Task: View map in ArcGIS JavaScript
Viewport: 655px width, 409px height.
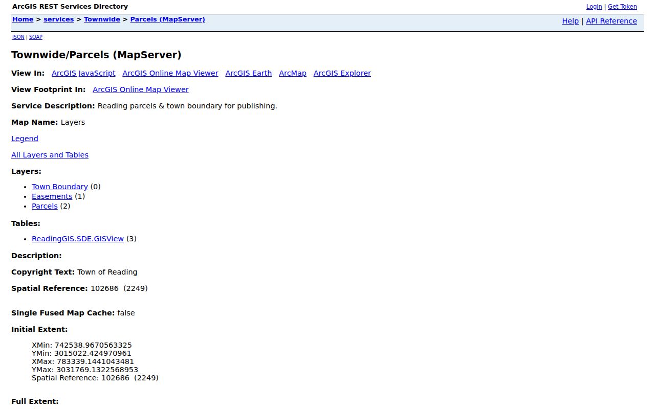Action: point(83,73)
